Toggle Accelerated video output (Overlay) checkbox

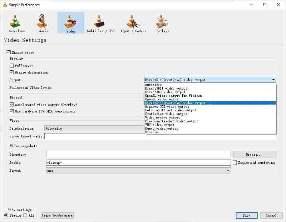(x=11, y=105)
